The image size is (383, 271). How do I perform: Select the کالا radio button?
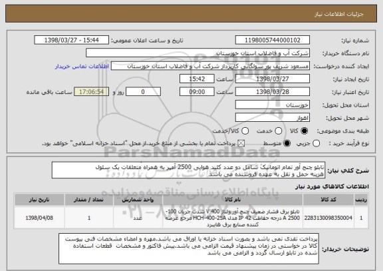pos(304,131)
